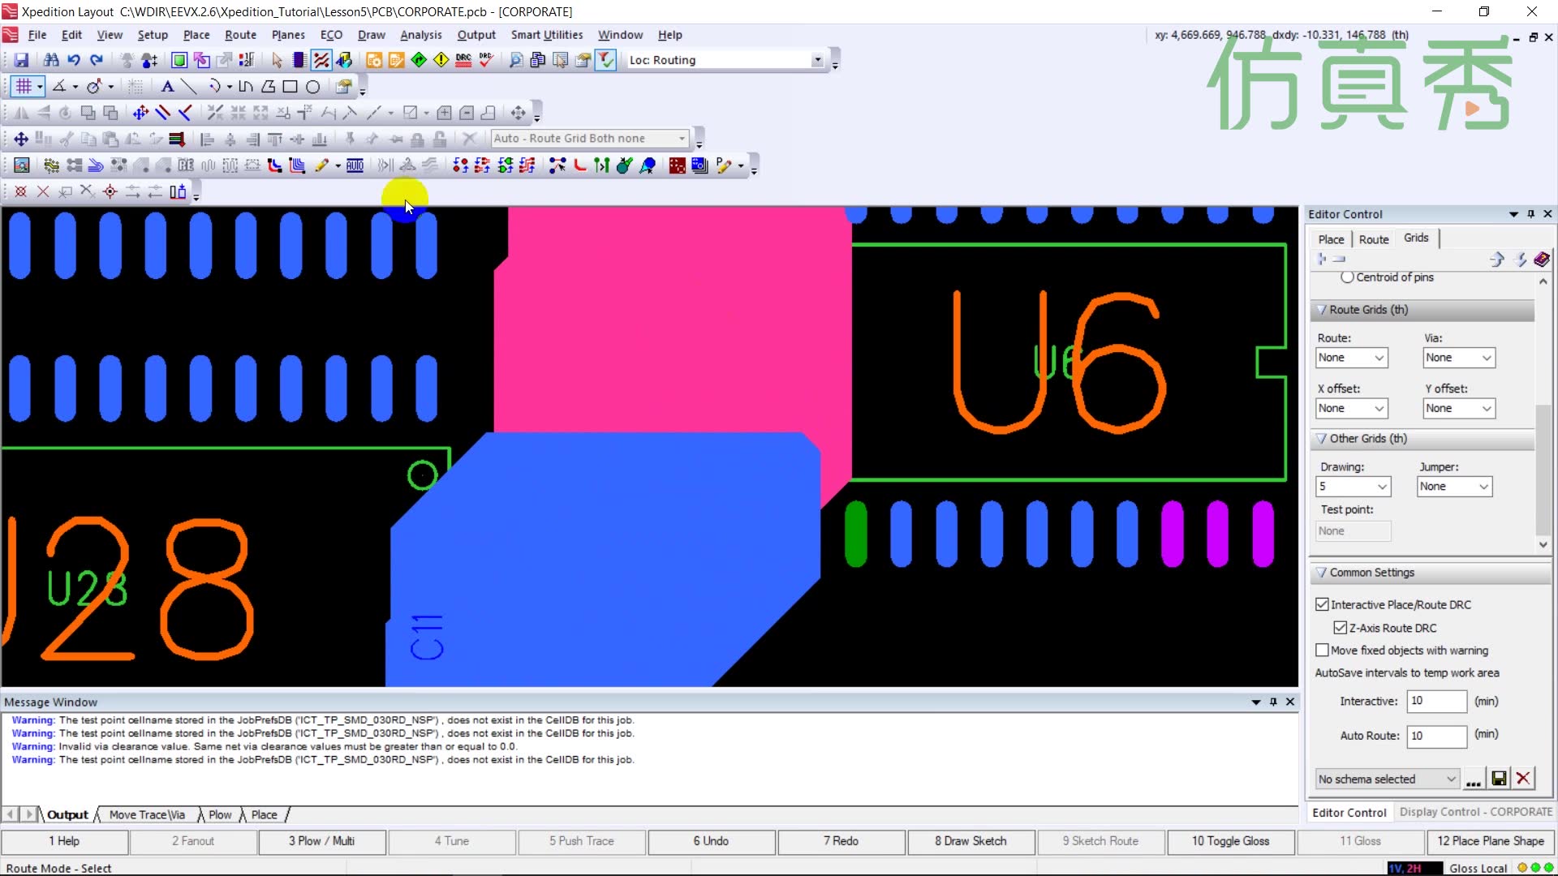Select the draw rectangle tool
The height and width of the screenshot is (876, 1558).
pyautogui.click(x=290, y=87)
